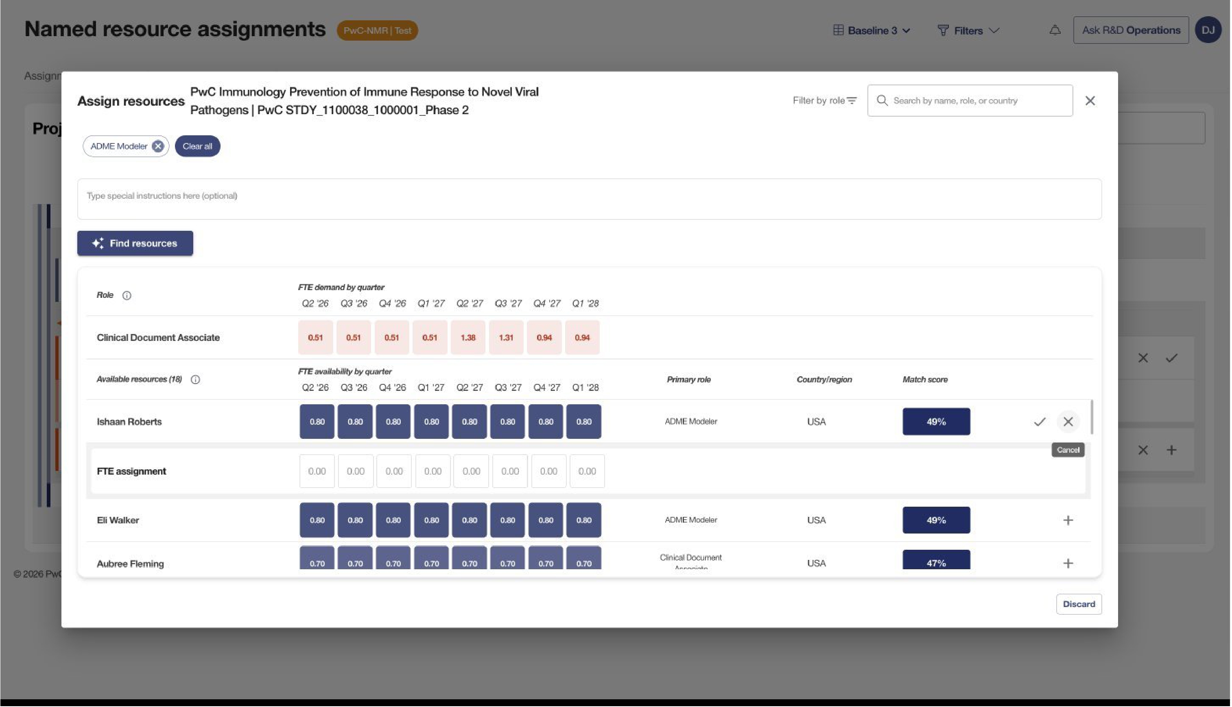
Task: Click the background checkmark icon behind dialog
Action: [x=1172, y=358]
